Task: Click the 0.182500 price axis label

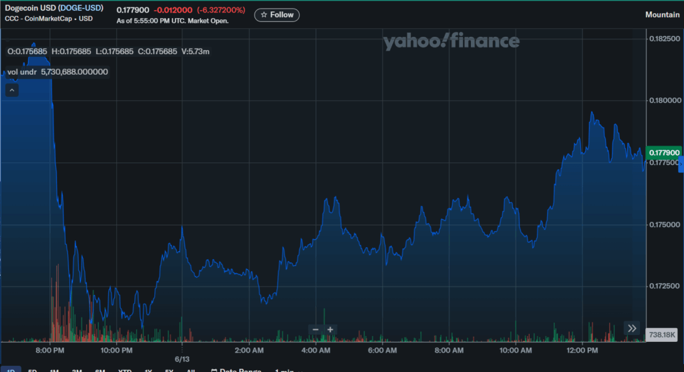Action: click(x=665, y=39)
